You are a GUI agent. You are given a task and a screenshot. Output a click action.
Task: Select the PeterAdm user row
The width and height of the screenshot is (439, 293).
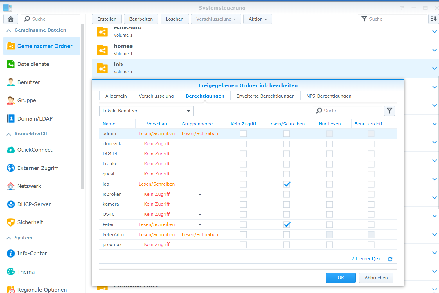click(x=248, y=235)
